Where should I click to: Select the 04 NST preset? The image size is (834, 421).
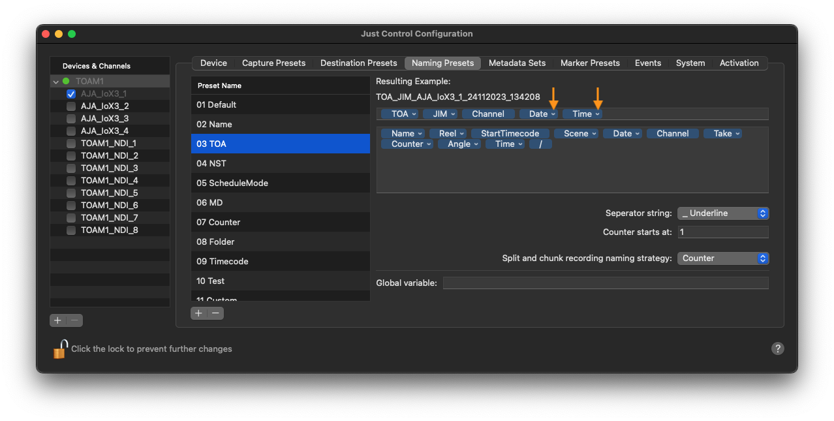pyautogui.click(x=281, y=163)
